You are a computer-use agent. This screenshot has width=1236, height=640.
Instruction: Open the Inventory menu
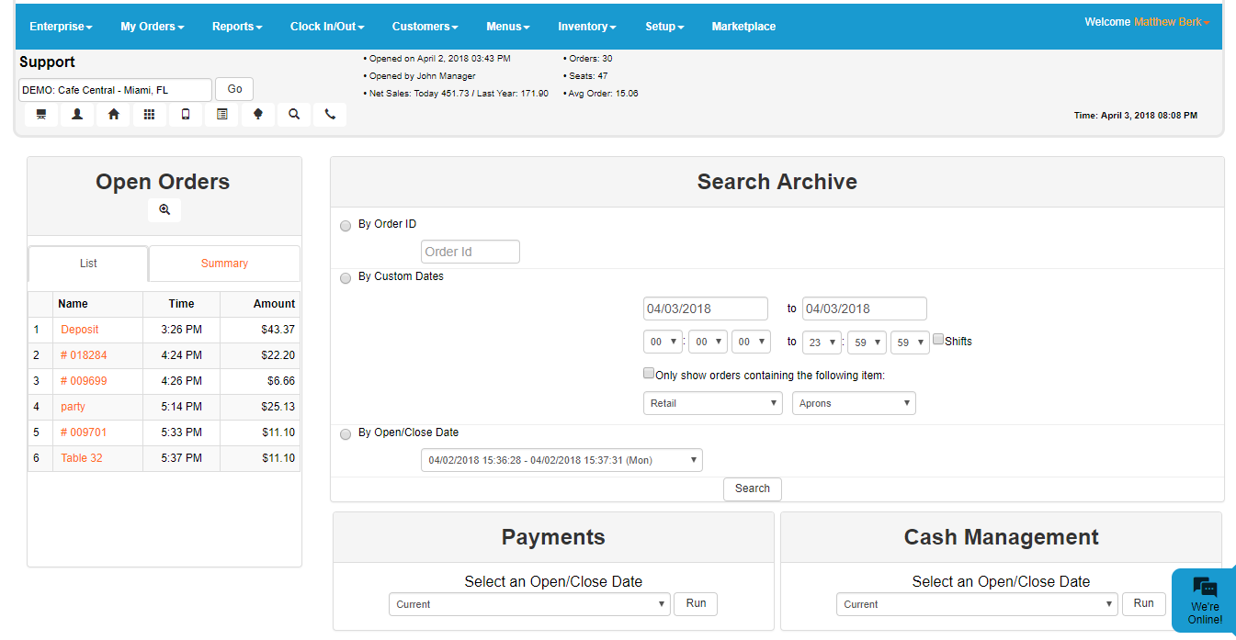click(x=587, y=27)
